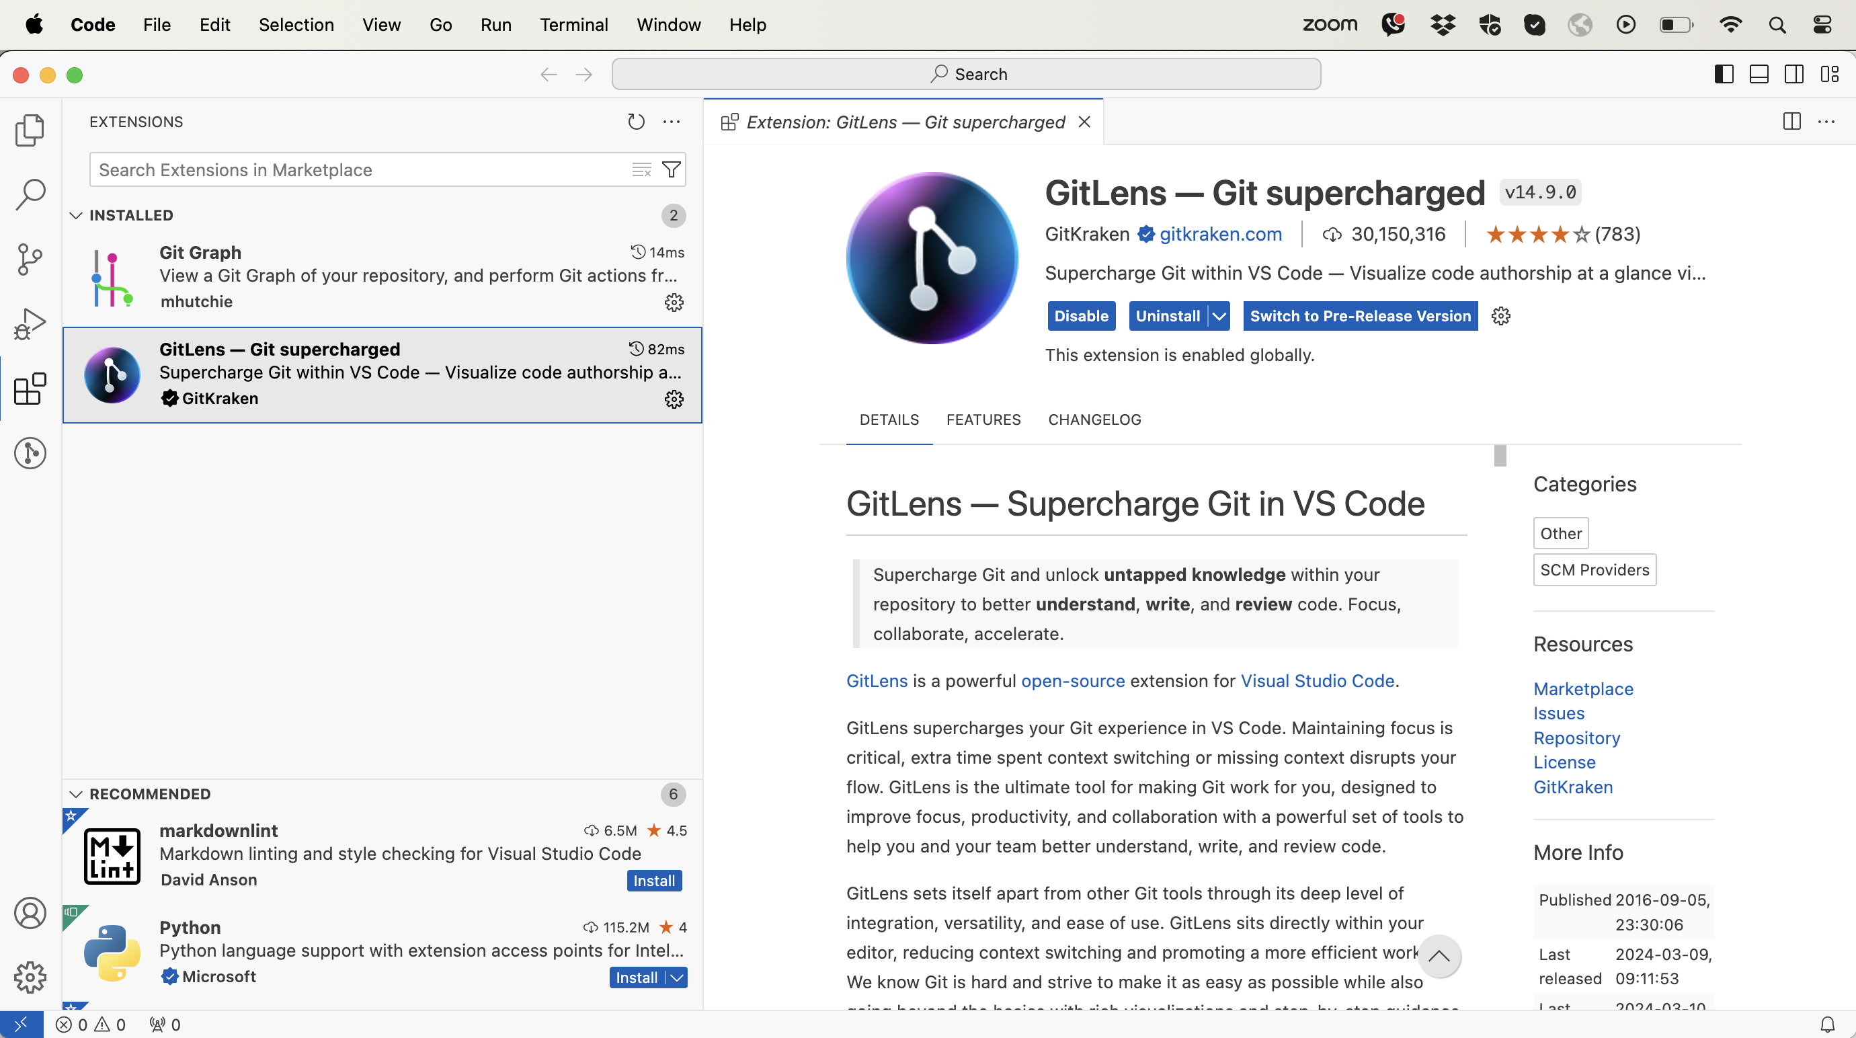Open the Run and Debug view
Viewport: 1856px width, 1038px height.
tap(30, 324)
